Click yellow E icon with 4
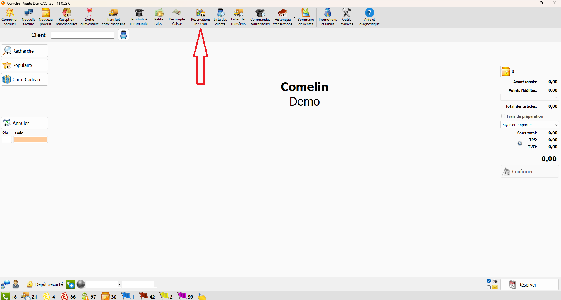Screen dimensions: 561x300 coord(47,296)
